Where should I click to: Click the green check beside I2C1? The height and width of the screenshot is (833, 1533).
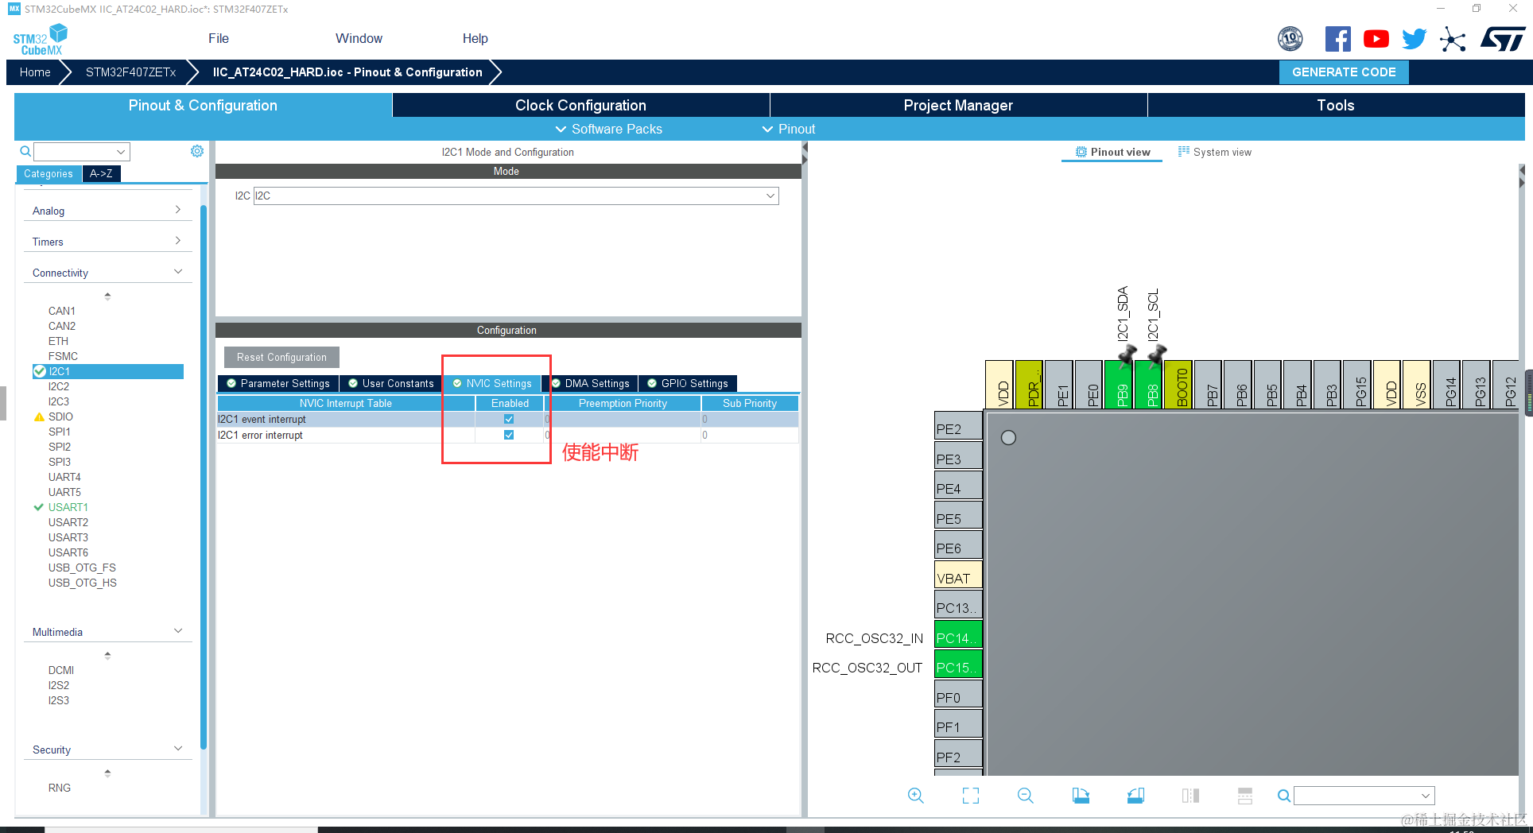pyautogui.click(x=39, y=371)
